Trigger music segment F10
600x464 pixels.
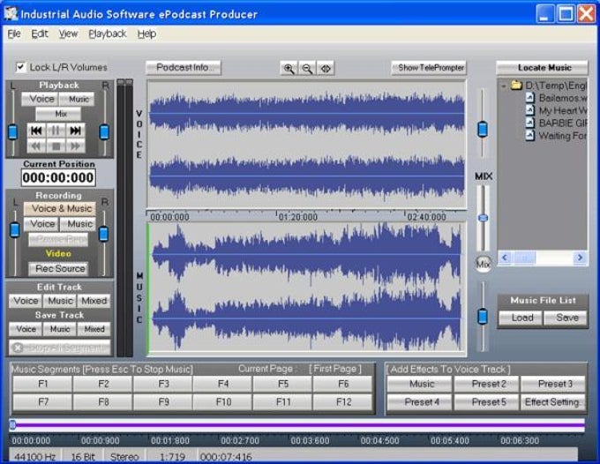pyautogui.click(x=223, y=402)
